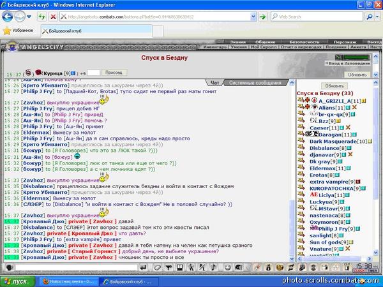
Task: Click Присоед. button
Action: 114,73
